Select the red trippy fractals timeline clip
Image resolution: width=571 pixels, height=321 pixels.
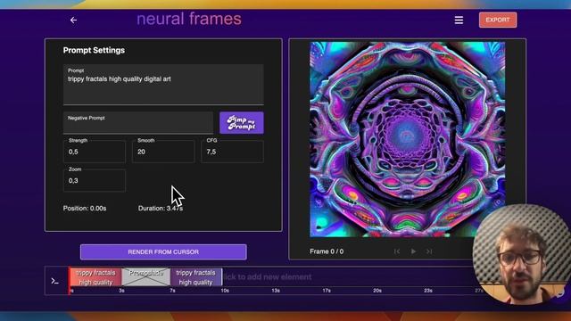click(95, 277)
